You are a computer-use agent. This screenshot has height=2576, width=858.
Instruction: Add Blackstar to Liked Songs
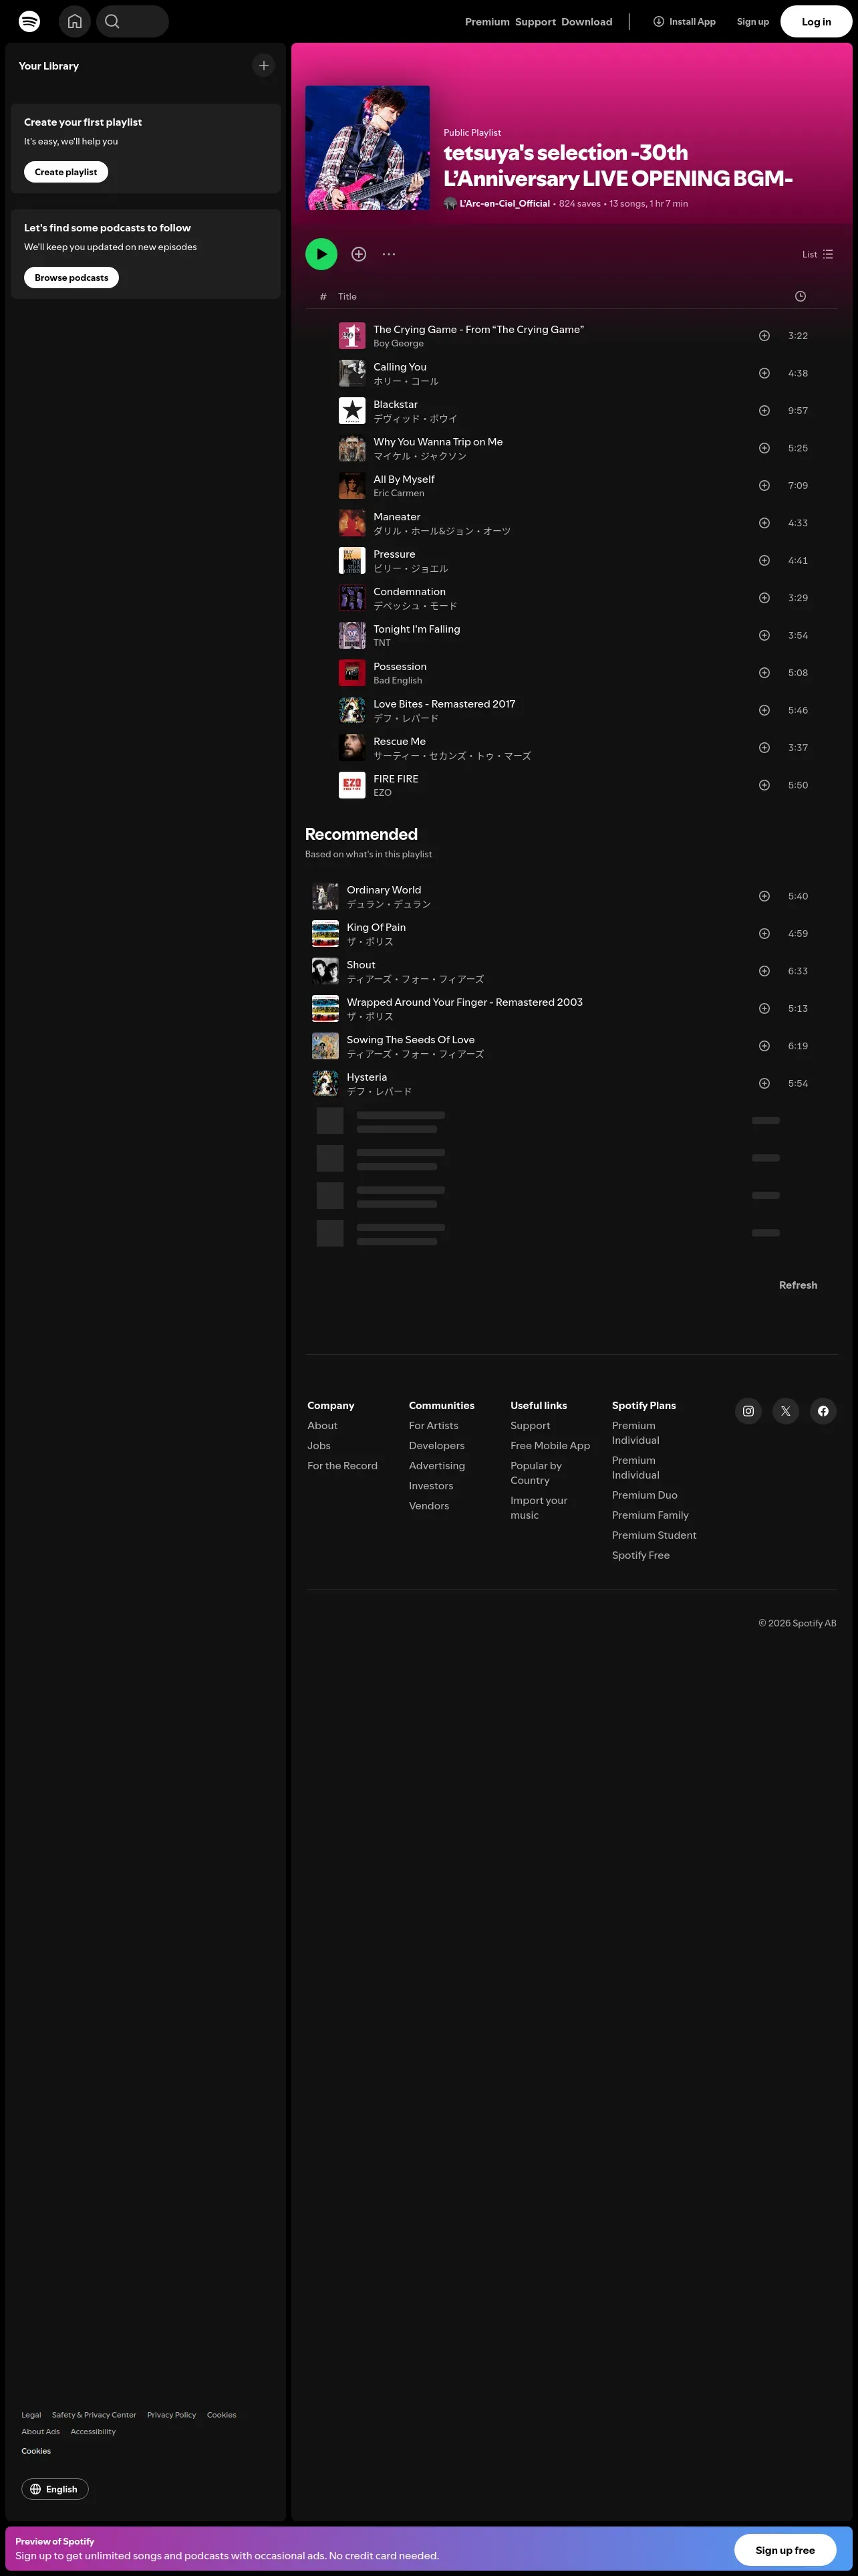tap(764, 411)
